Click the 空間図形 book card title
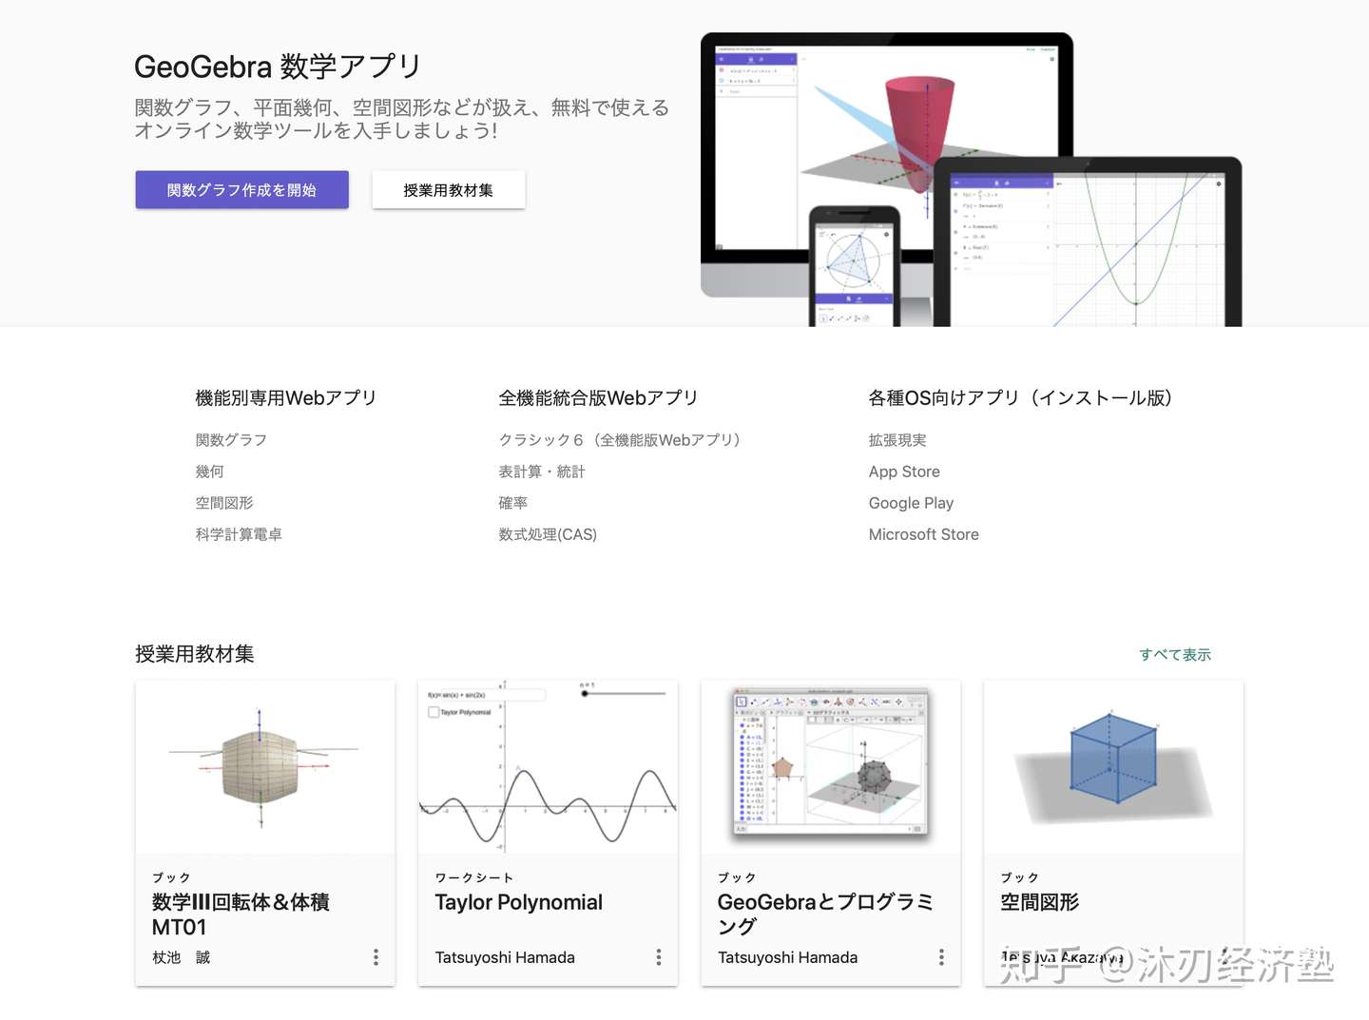The height and width of the screenshot is (1020, 1369). coord(1040,902)
